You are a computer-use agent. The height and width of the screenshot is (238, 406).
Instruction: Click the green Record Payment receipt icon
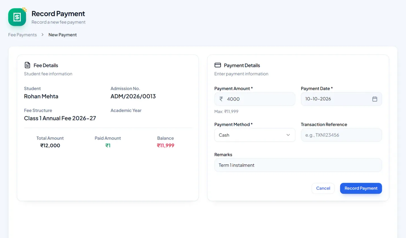[x=17, y=17]
